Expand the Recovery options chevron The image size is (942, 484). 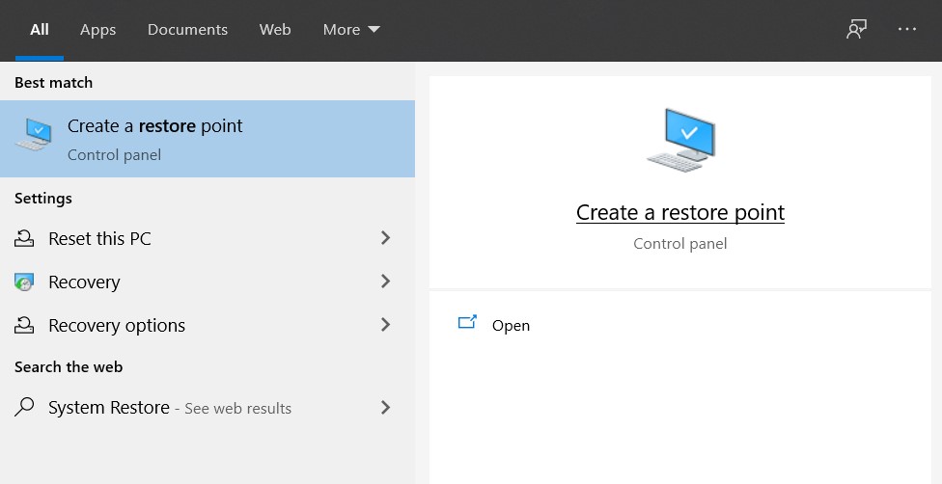pos(385,325)
